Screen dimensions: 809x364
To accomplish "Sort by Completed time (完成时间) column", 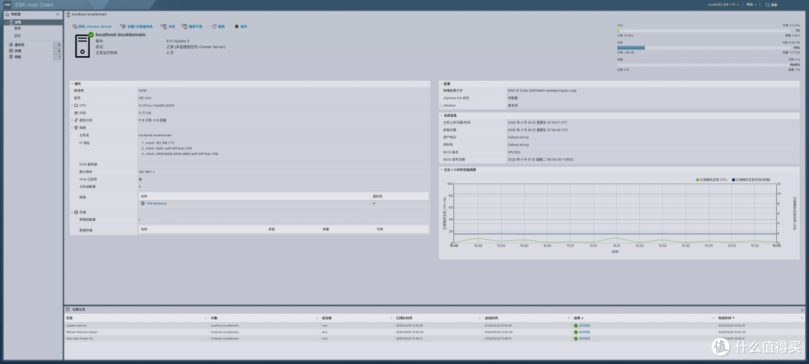I will (x=725, y=318).
